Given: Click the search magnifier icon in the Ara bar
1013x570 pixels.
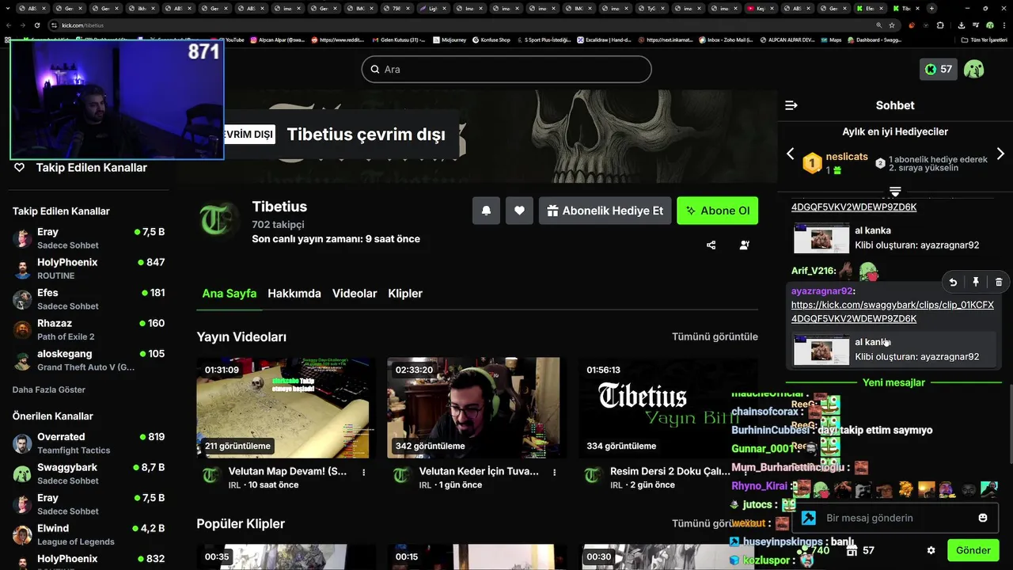Looking at the screenshot, I should [375, 69].
